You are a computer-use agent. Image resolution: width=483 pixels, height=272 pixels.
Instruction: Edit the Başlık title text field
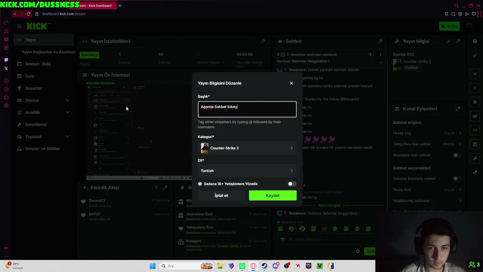(247, 109)
